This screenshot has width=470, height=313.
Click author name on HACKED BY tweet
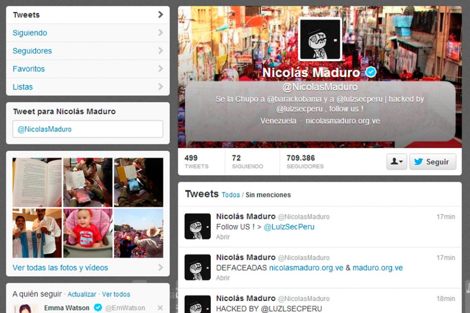[246, 298]
